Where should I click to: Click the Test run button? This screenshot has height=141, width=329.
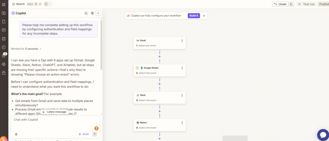(306, 4)
